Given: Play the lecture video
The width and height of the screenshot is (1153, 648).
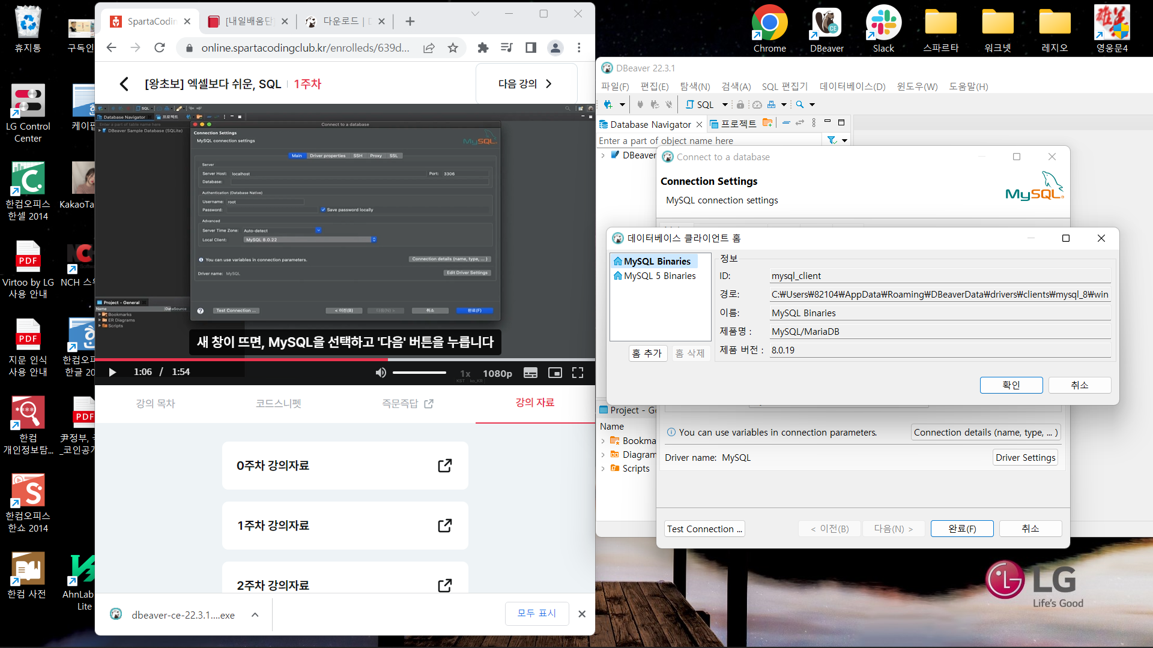Looking at the screenshot, I should pyautogui.click(x=112, y=373).
